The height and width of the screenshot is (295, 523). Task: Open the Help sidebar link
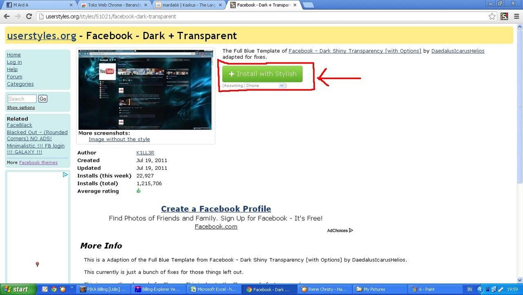pos(12,69)
